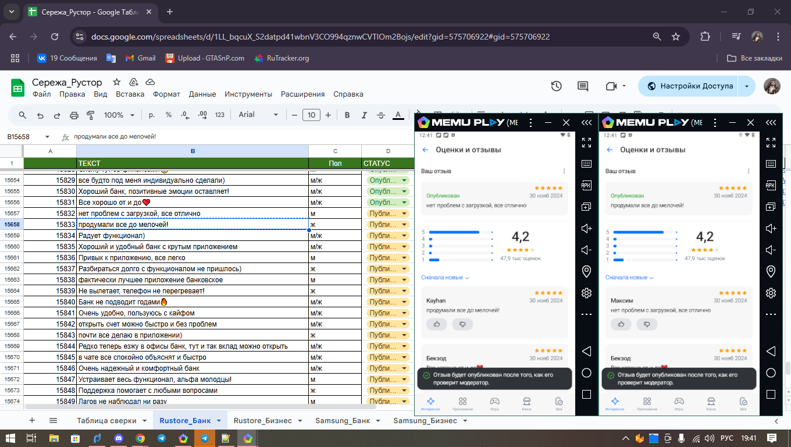Open the number format 123 menu

coord(220,115)
